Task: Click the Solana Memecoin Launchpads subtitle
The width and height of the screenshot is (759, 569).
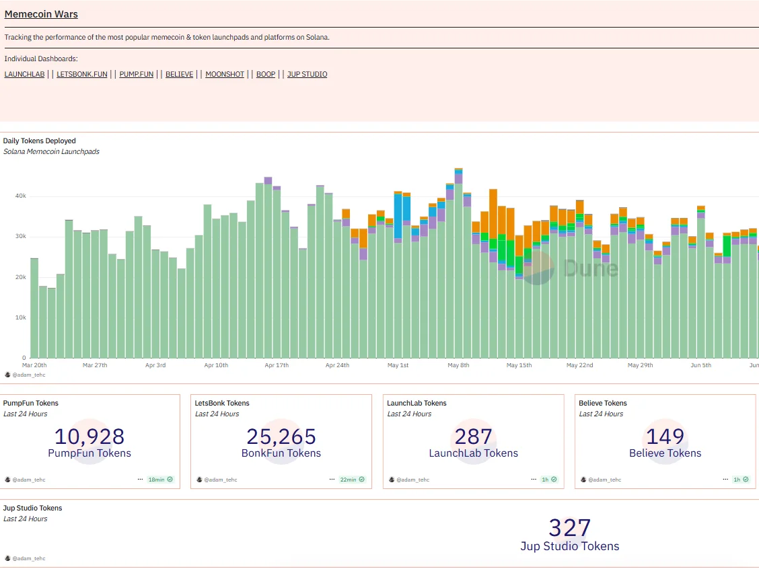Action: (x=51, y=151)
